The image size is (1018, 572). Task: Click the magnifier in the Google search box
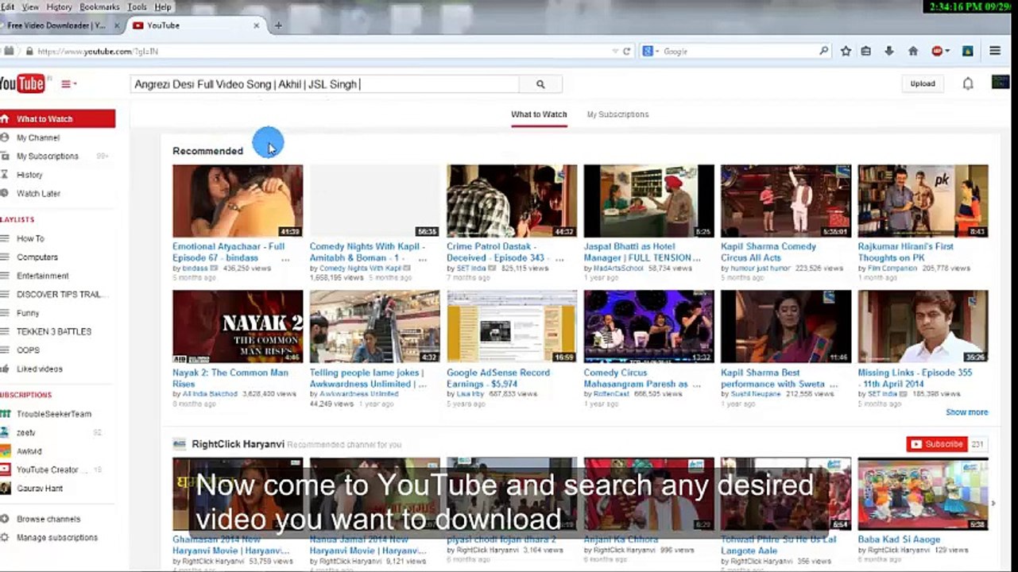pyautogui.click(x=824, y=51)
